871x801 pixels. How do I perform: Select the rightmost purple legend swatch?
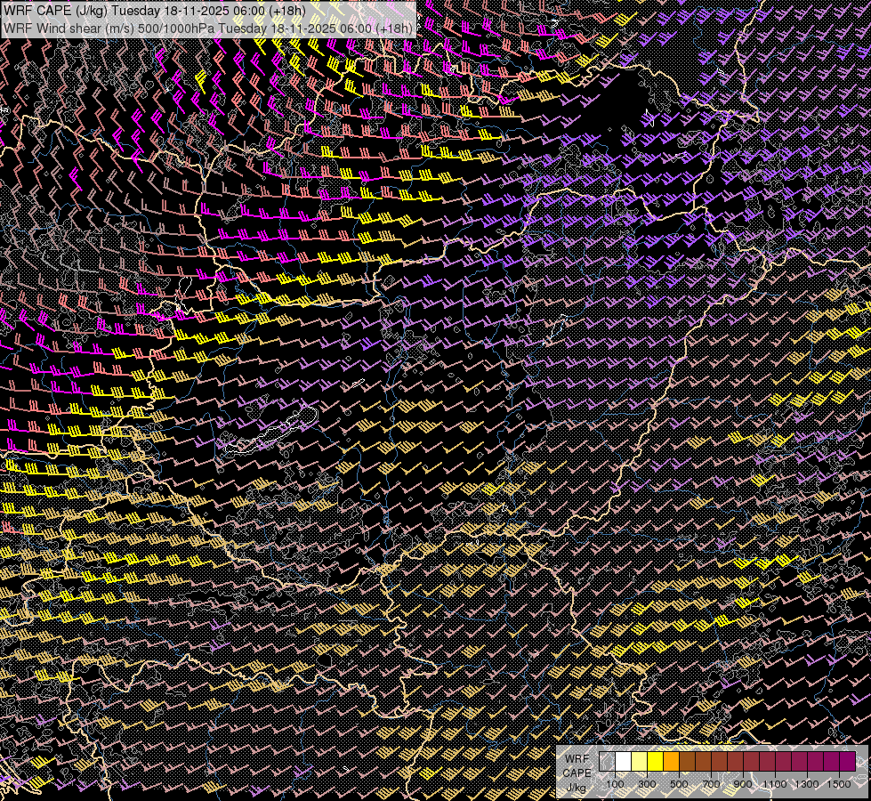click(847, 762)
